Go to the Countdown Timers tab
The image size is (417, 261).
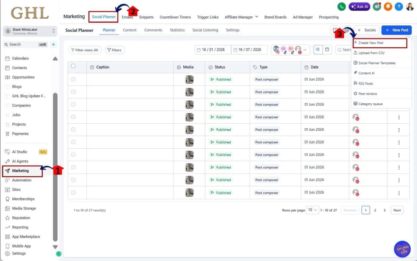pyautogui.click(x=175, y=17)
